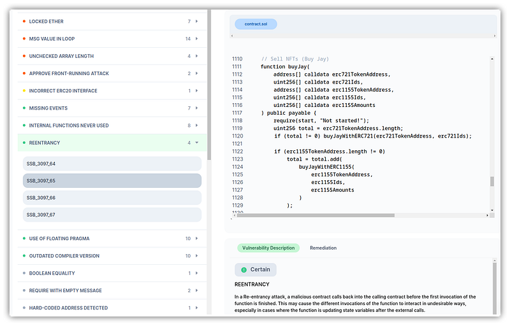Image resolution: width=510 pixels, height=326 pixels.
Task: Click the gray dot beside Boolean Equality
Action: (24, 273)
